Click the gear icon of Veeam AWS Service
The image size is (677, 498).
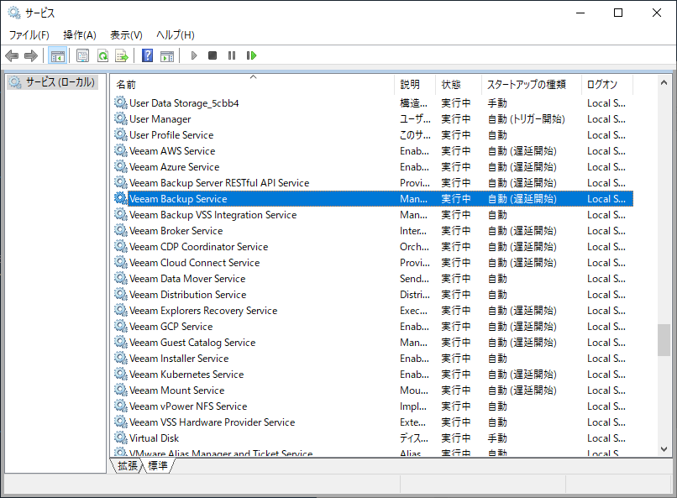(120, 150)
